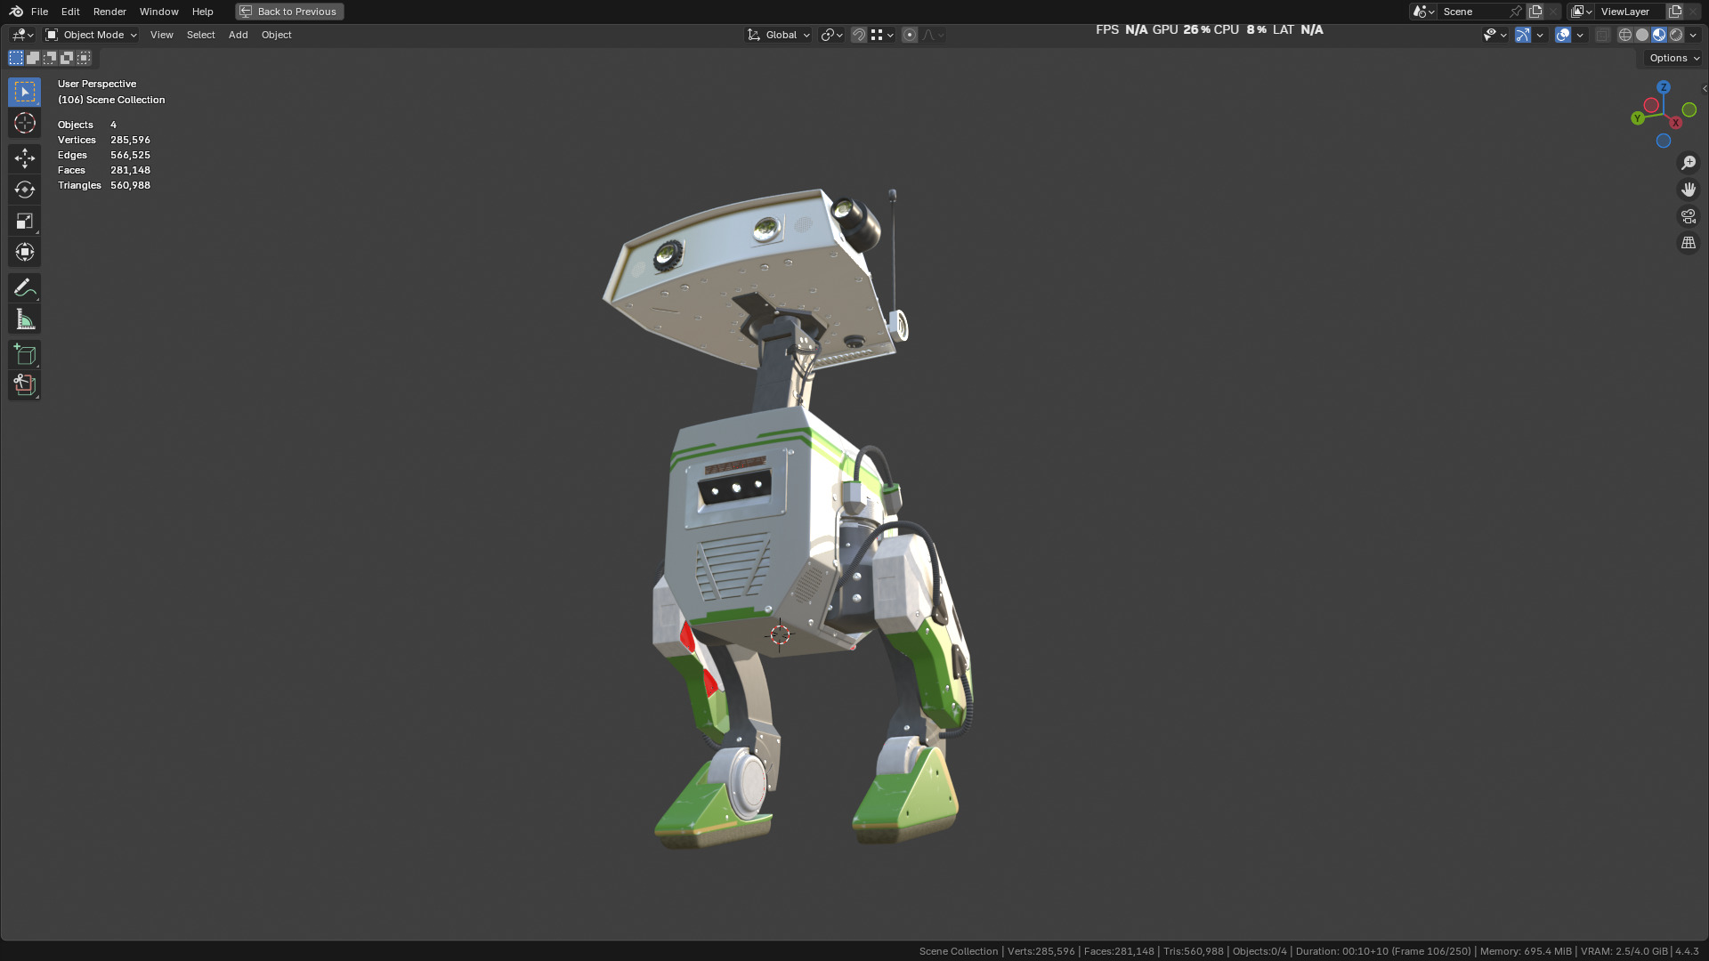Image resolution: width=1709 pixels, height=961 pixels.
Task: Activate the 3D Cursor tool
Action: [x=24, y=123]
